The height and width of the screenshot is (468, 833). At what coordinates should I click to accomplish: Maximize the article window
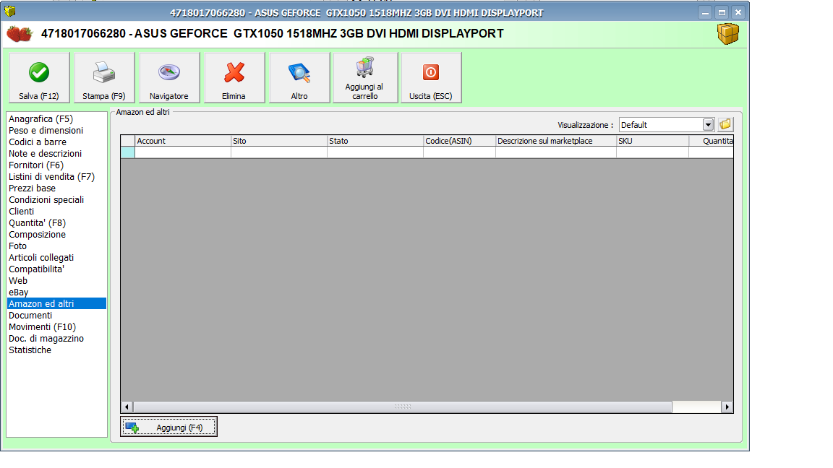pyautogui.click(x=722, y=12)
